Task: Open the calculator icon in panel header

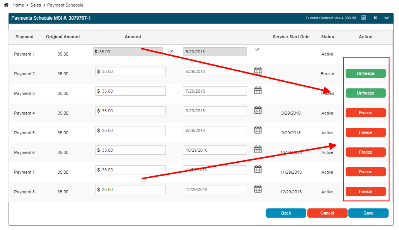Action: 363,18
